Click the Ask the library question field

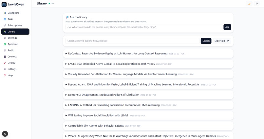[x=144, y=27]
